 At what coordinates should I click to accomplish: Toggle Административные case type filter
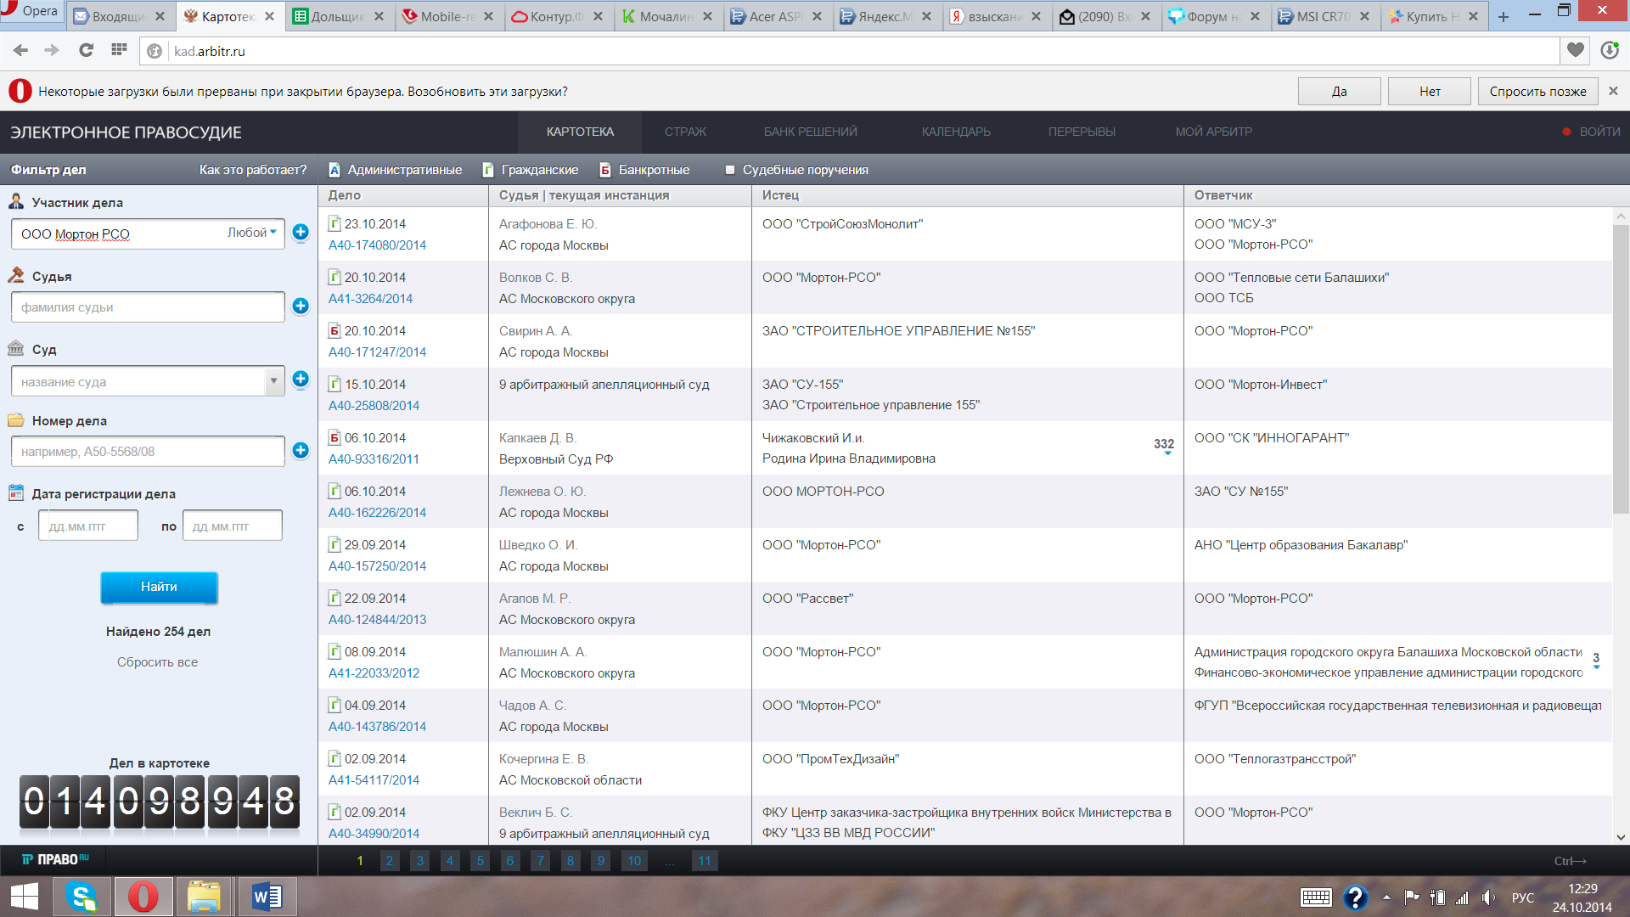396,170
